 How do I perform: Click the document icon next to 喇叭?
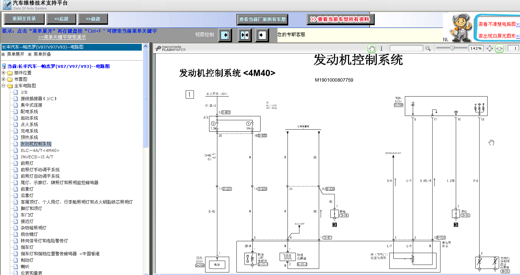[16, 267]
